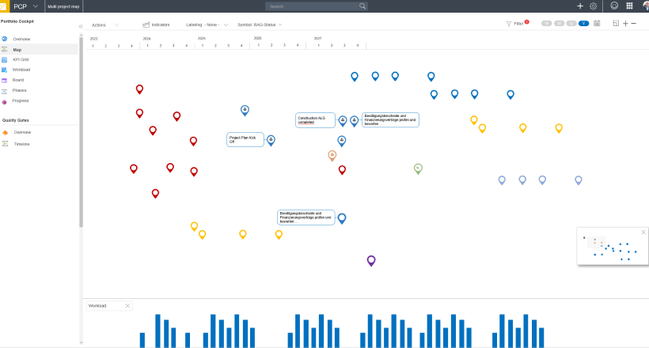Select the Multi project map tab
The height and width of the screenshot is (348, 649).
point(63,6)
